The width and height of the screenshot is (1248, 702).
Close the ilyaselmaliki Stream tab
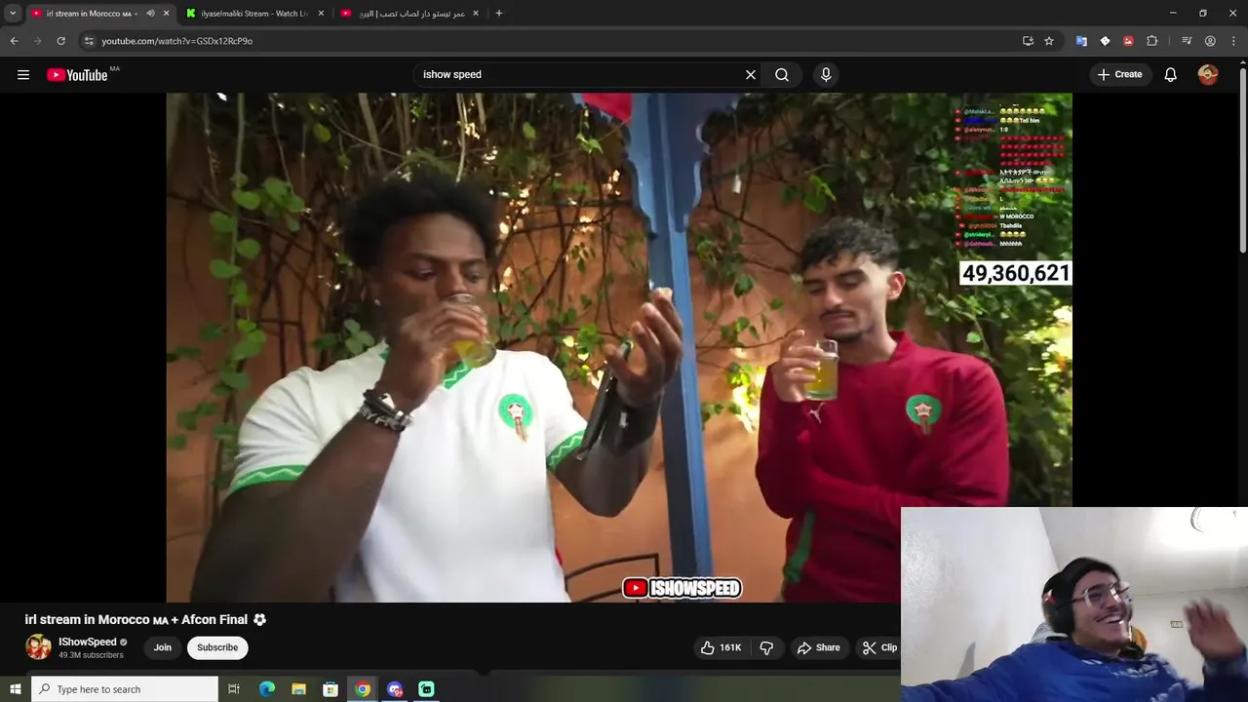(x=321, y=14)
